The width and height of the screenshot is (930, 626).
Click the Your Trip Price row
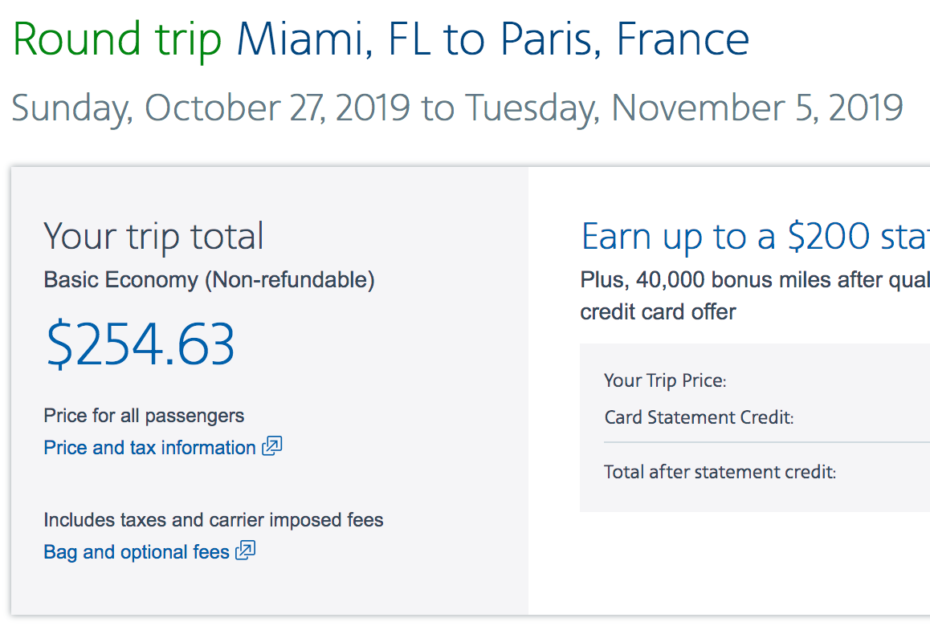pos(767,380)
